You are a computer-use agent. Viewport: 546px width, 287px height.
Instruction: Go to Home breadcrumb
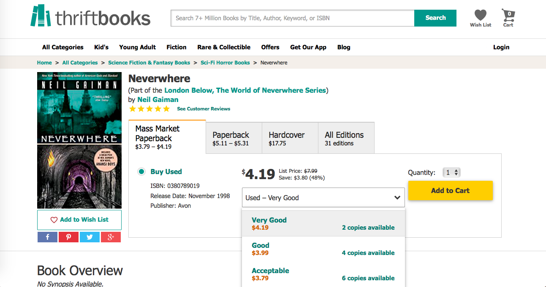coord(44,62)
